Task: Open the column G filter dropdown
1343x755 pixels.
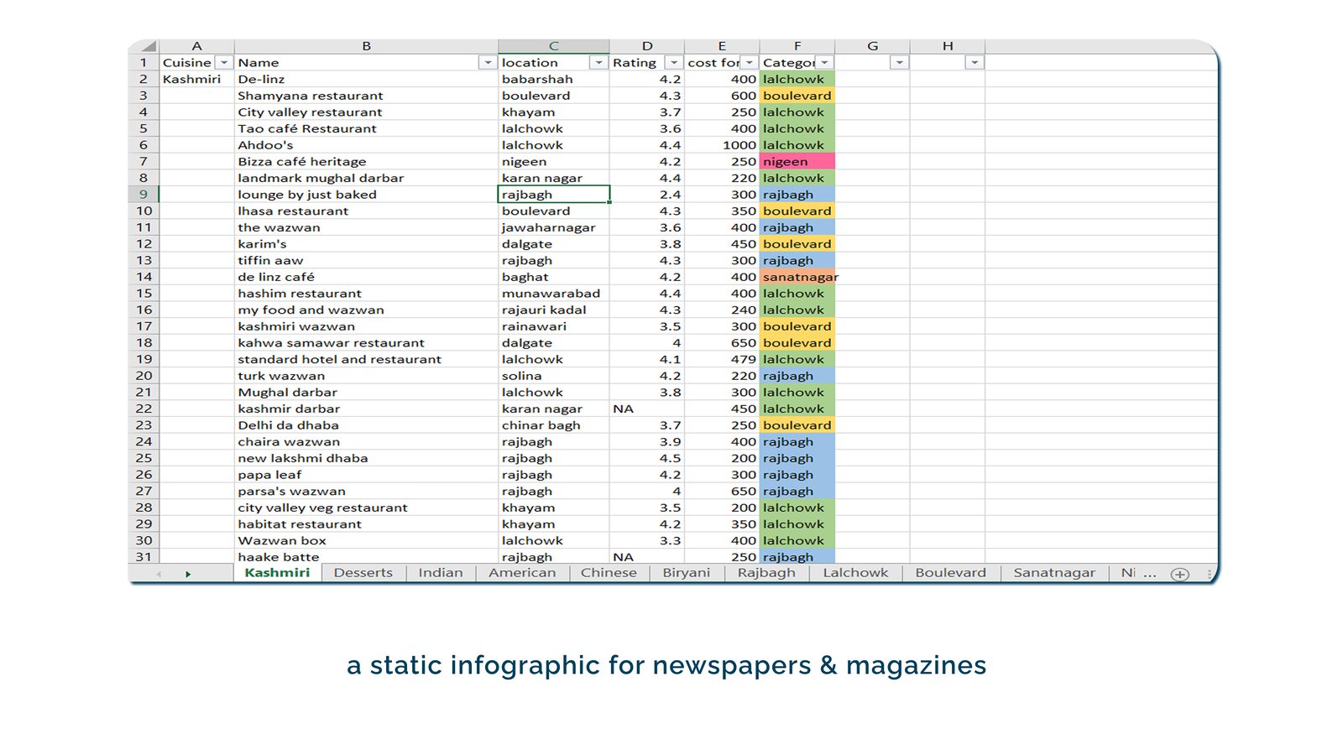Action: (x=900, y=63)
